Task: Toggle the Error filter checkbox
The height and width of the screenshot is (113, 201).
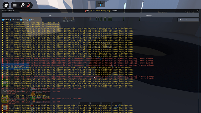Action: (x=30, y=20)
